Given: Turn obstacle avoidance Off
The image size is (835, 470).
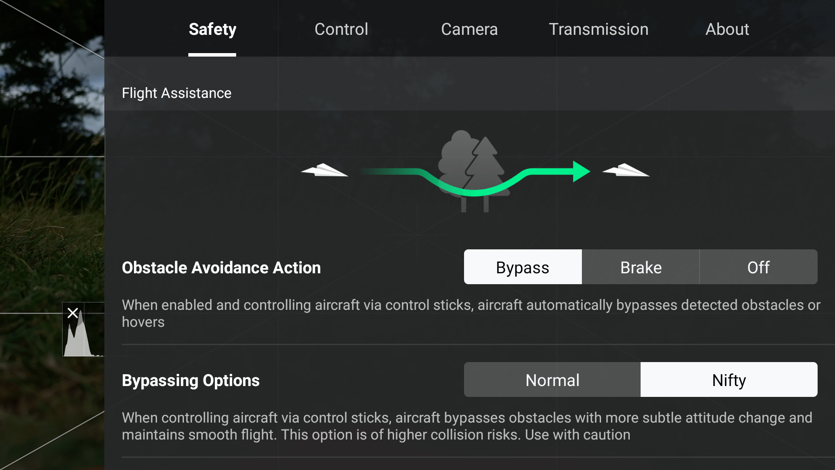Looking at the screenshot, I should coord(758,267).
